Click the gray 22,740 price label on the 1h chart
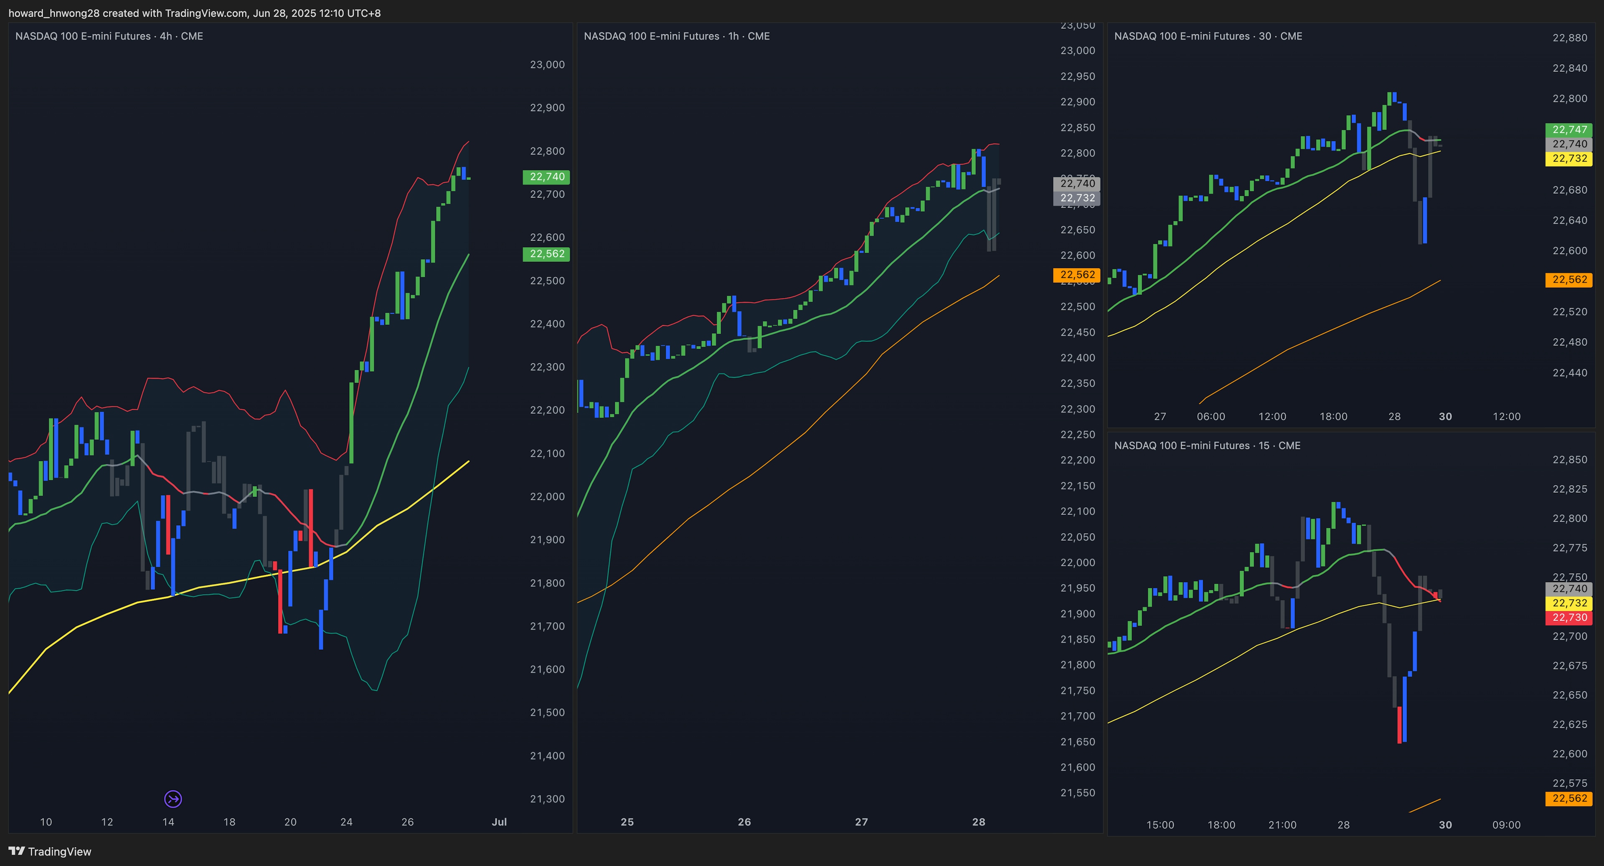 click(x=1076, y=184)
